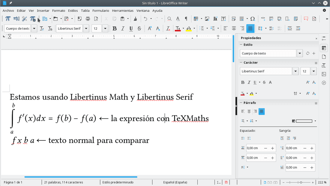
Task: Toggle formatting marks pilcrow icon
Action: tap(186, 19)
